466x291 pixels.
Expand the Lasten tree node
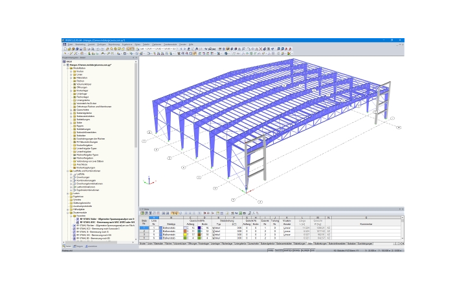tap(68, 193)
